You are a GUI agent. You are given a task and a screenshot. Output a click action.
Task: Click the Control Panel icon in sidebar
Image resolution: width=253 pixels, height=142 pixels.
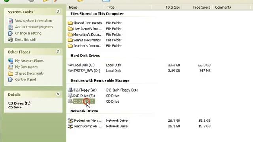tap(11, 80)
